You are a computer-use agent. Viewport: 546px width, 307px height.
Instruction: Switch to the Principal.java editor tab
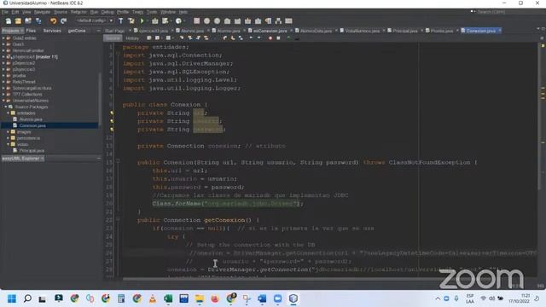pos(405,31)
